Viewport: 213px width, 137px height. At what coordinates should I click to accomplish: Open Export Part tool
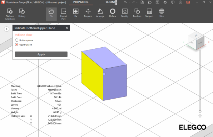click(64, 14)
